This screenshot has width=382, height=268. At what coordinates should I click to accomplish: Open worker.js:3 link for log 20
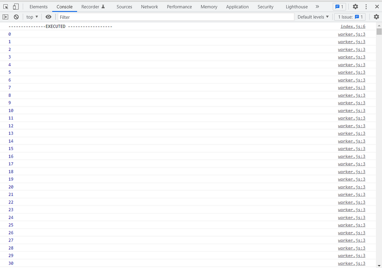(x=351, y=187)
